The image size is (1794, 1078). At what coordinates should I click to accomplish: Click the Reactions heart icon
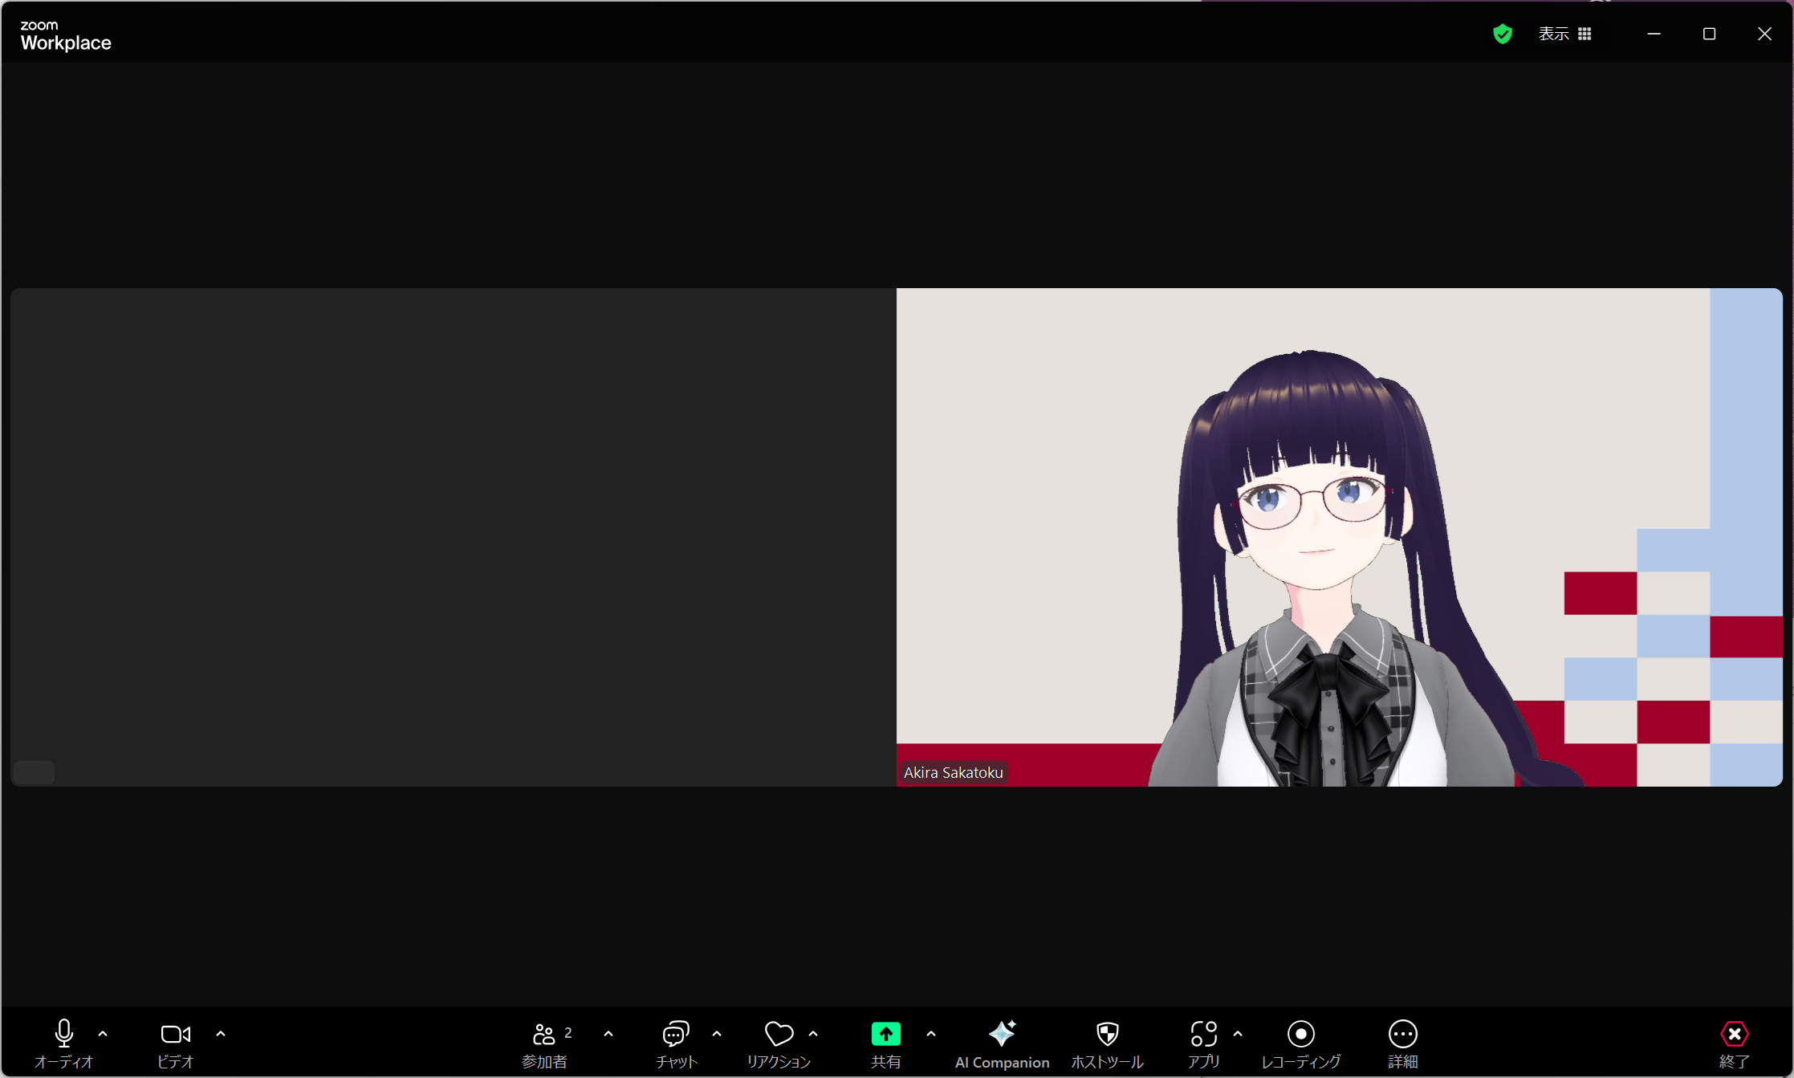[778, 1034]
